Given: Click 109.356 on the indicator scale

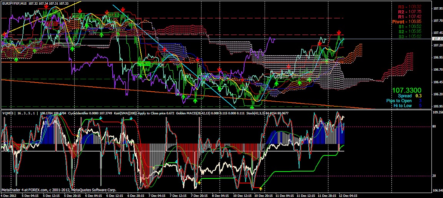Looking at the screenshot, I should pyautogui.click(x=438, y=112).
